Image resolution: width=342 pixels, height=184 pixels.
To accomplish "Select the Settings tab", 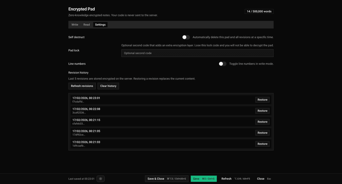I will pyautogui.click(x=100, y=25).
